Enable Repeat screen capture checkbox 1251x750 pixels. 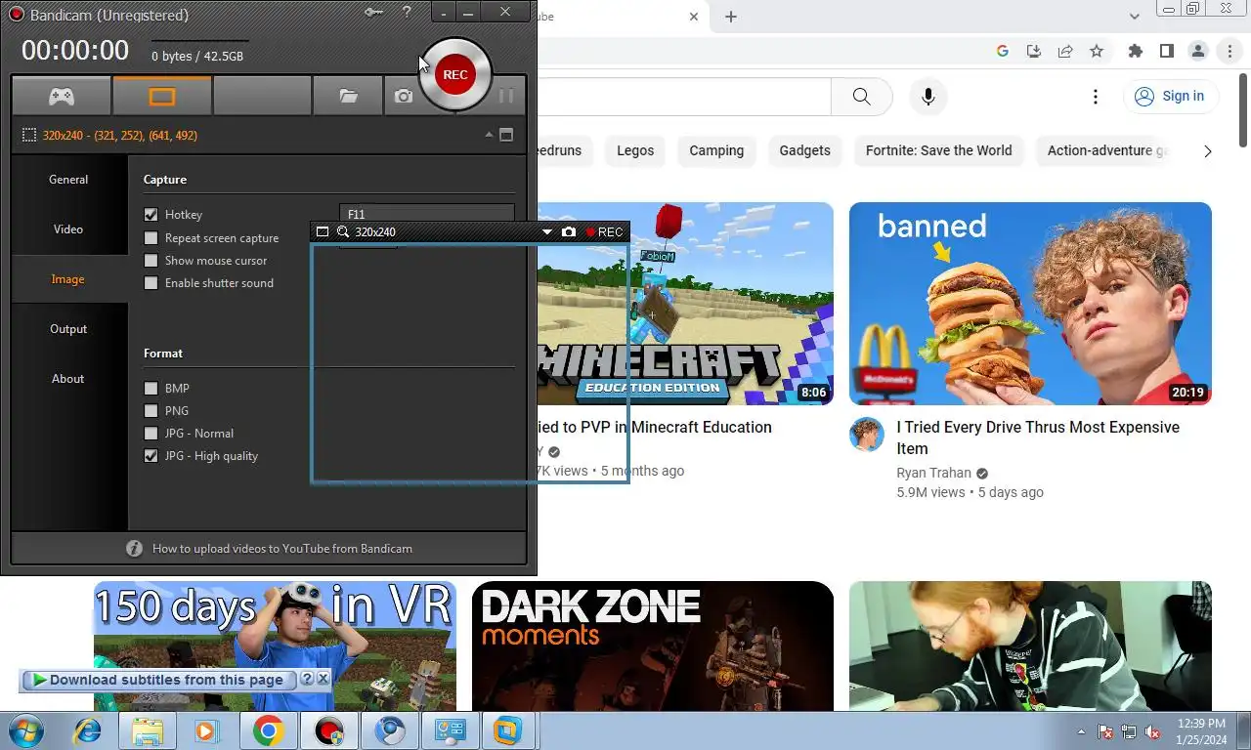click(x=151, y=238)
